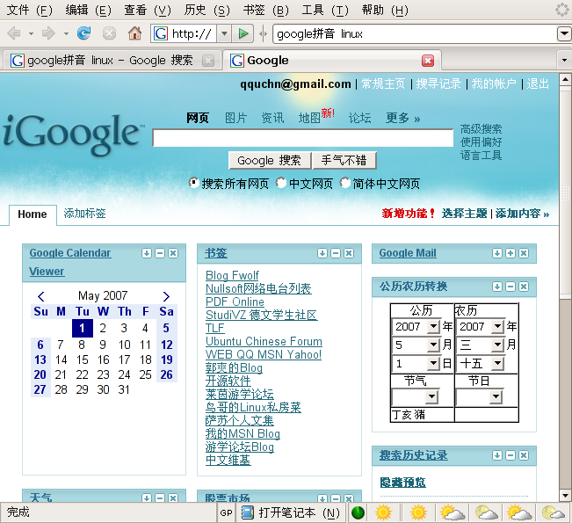Open the 鸟哥的Linux私房菜 bookmark link
Screen dimensions: 572x523
pyautogui.click(x=254, y=407)
